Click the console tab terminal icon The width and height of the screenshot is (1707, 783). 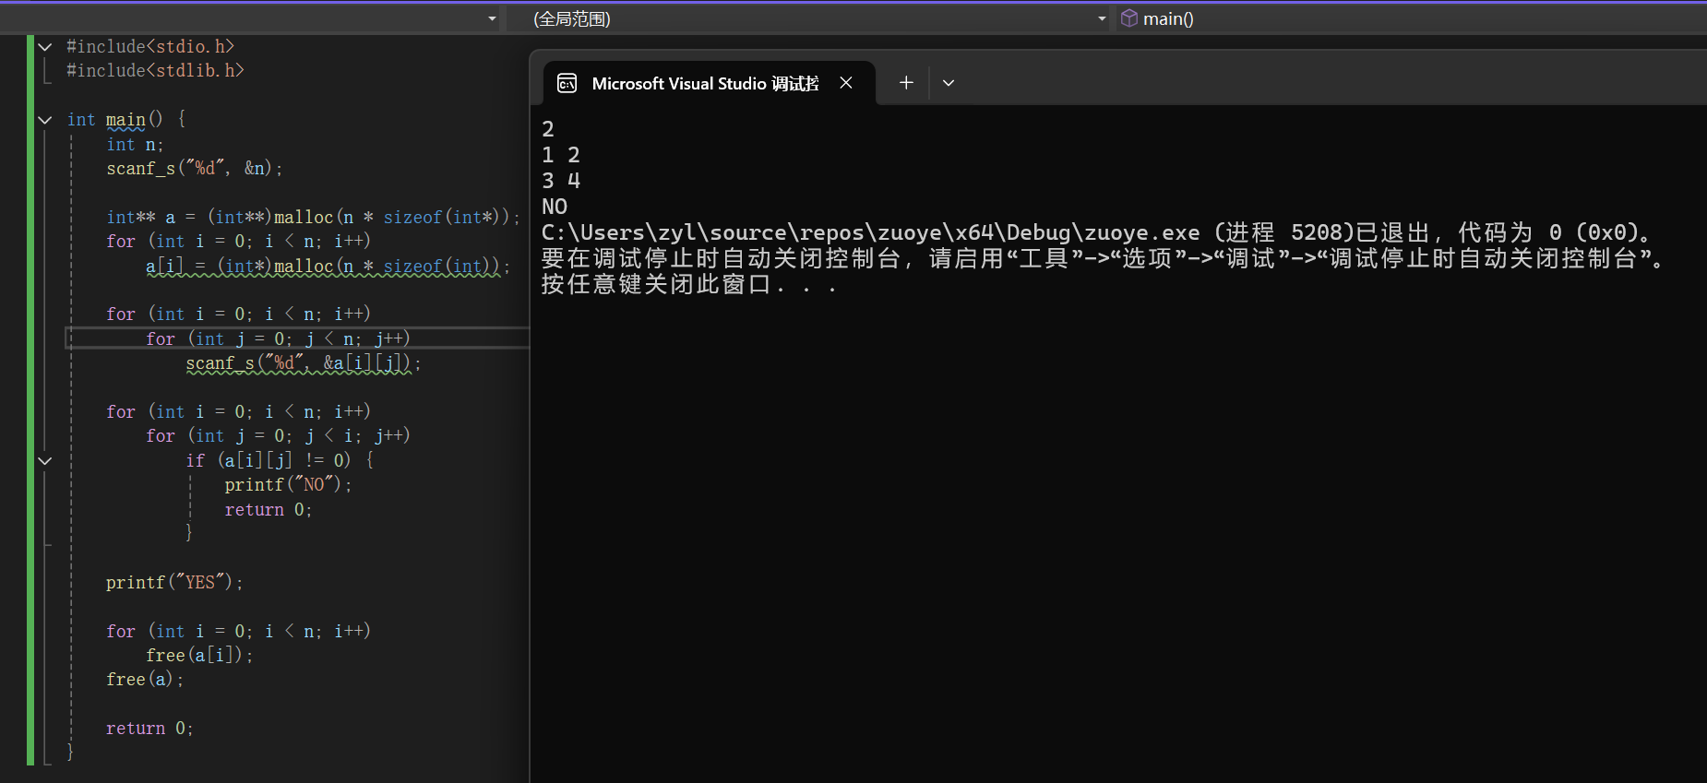(567, 84)
